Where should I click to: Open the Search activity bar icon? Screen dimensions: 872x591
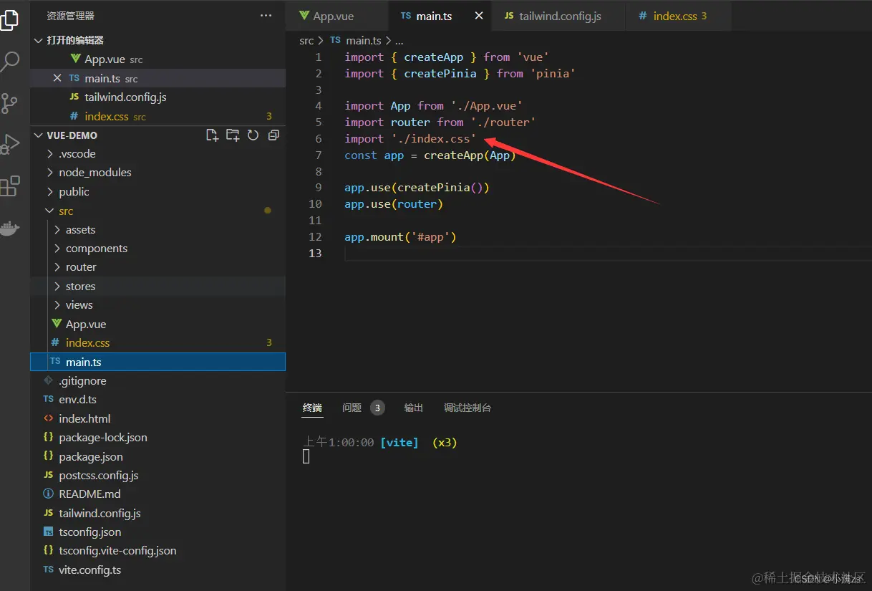9,62
